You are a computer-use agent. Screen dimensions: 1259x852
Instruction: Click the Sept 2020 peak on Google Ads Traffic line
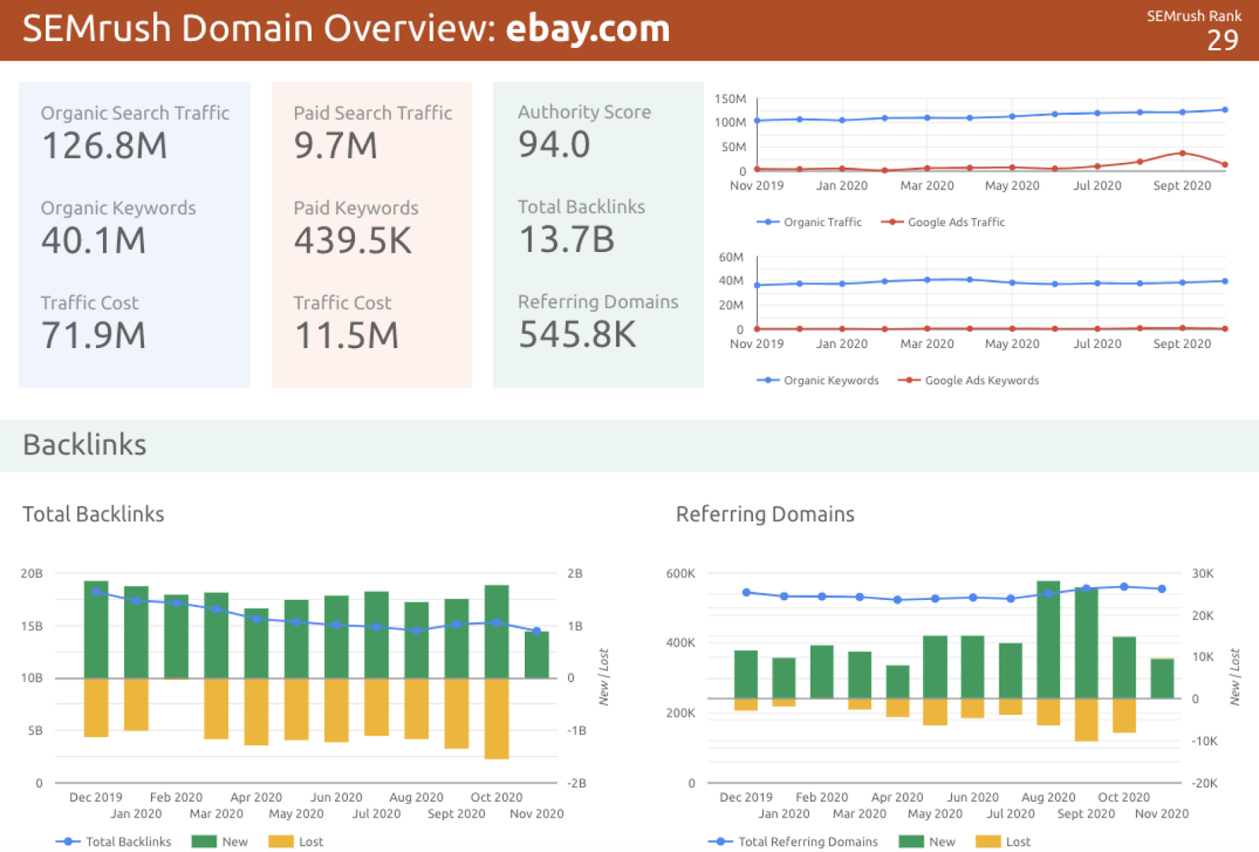coord(1182,154)
